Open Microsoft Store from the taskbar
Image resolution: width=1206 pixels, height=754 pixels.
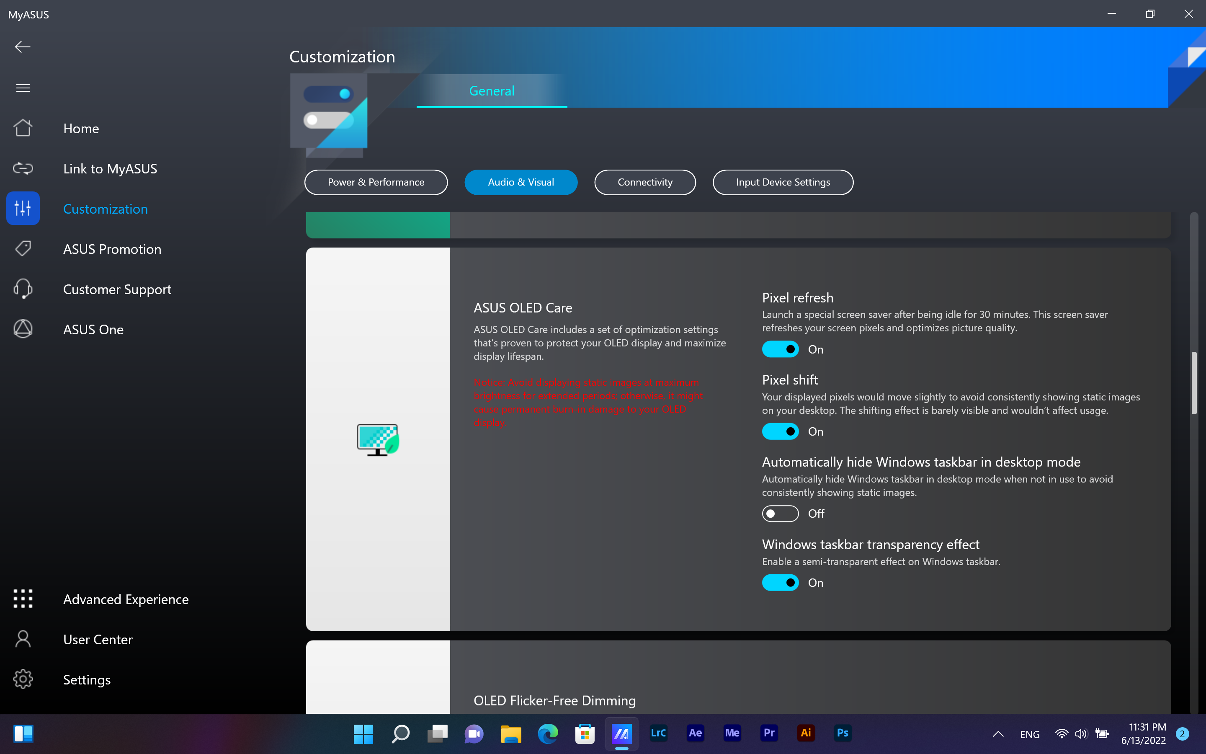point(585,733)
